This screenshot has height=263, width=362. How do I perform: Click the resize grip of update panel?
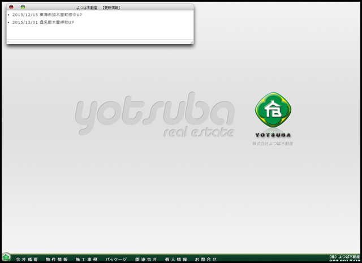pyautogui.click(x=192, y=42)
